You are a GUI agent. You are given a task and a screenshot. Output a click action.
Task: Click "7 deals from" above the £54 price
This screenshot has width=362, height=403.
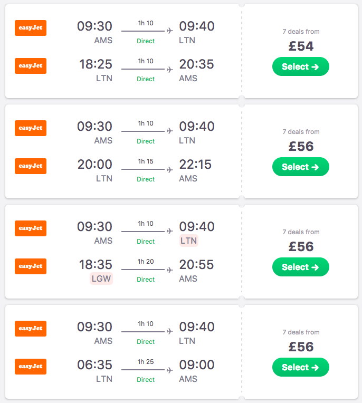(x=301, y=32)
